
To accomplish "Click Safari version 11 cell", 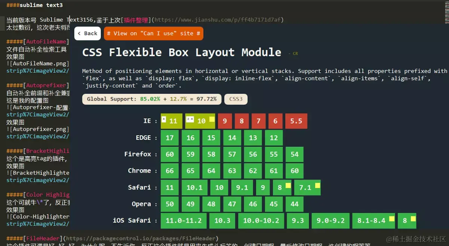I will pyautogui.click(x=170, y=187).
